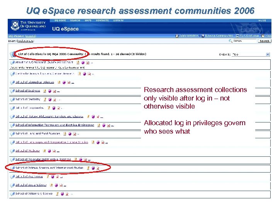Open the My UQ eSpace link
The width and height of the screenshot is (278, 208).
249,36
